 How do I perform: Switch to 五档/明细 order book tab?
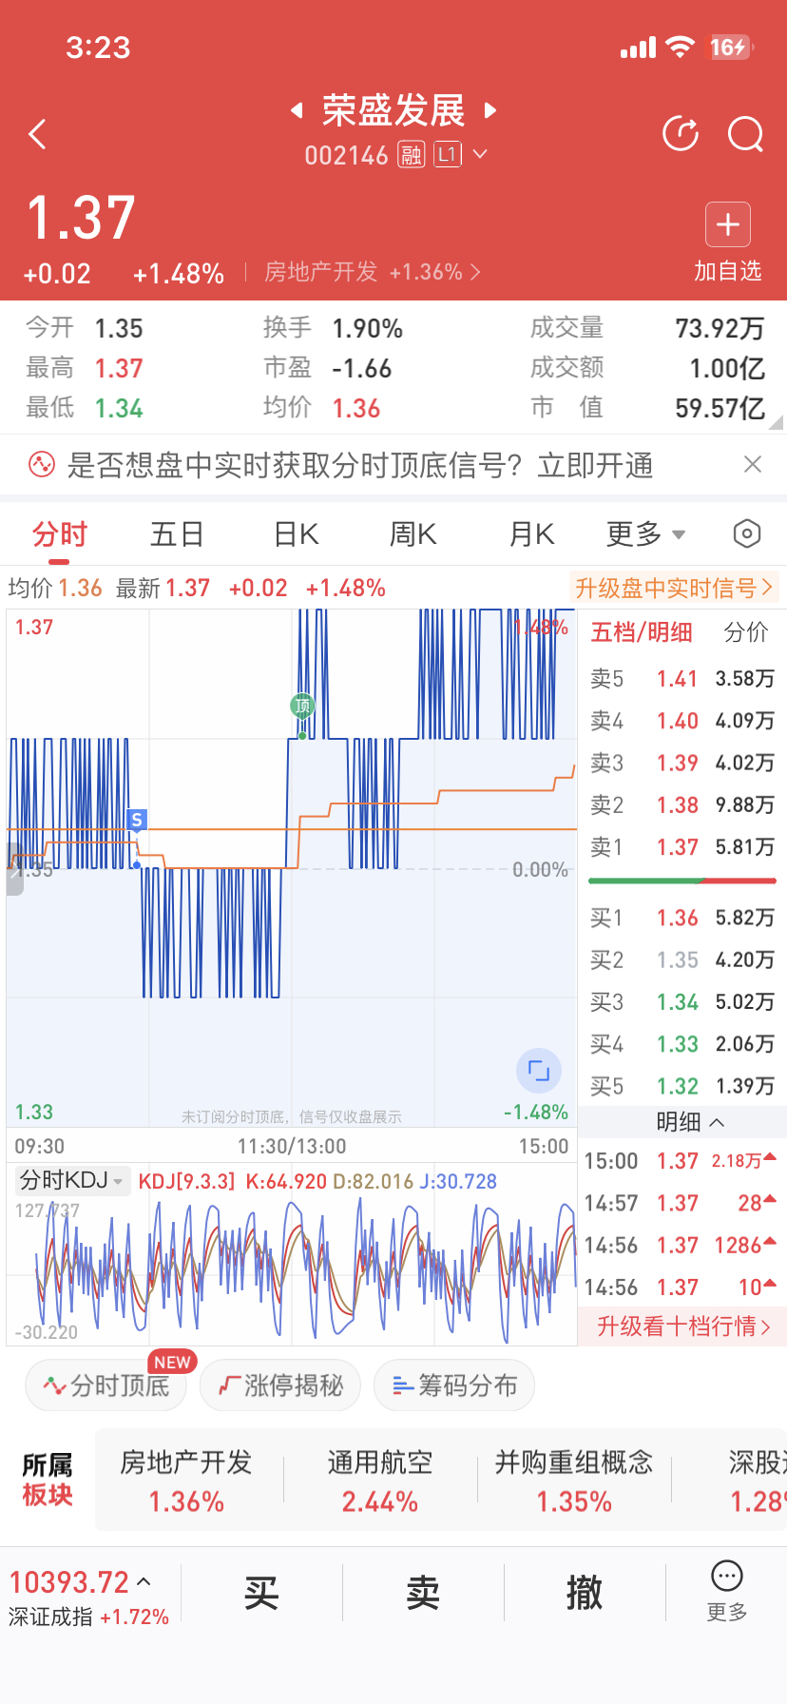[642, 632]
